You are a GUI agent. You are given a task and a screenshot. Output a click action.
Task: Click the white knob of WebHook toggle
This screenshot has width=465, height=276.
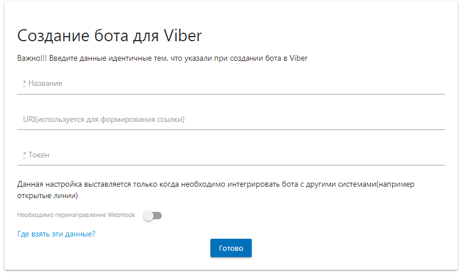(149, 216)
